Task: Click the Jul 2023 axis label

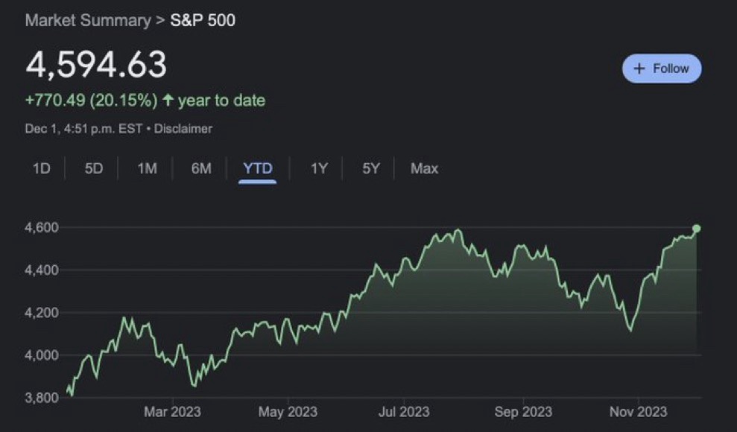Action: tap(403, 412)
